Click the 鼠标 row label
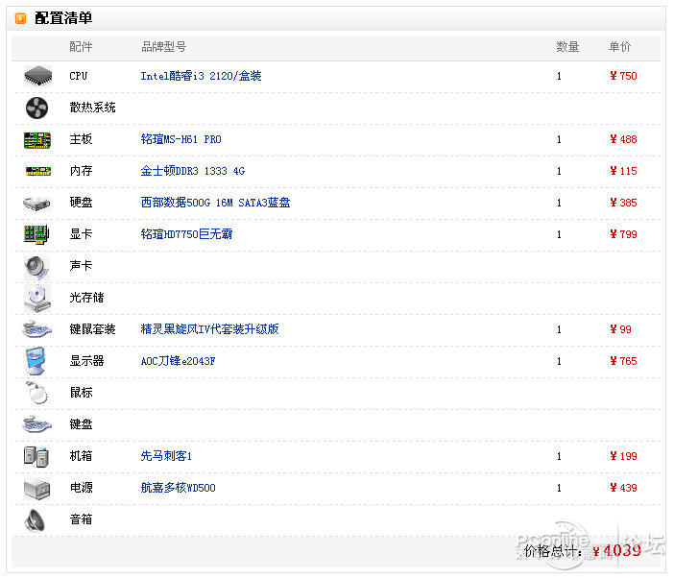 pos(81,393)
